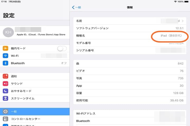Select 通知 in the sidebar
Viewport: 190px width, 126px height.
(35, 76)
